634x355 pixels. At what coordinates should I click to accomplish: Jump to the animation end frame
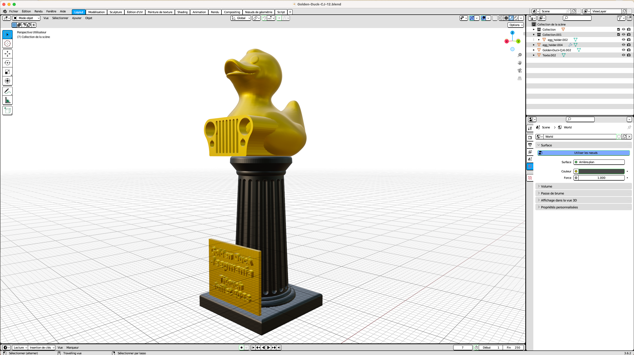click(x=279, y=348)
